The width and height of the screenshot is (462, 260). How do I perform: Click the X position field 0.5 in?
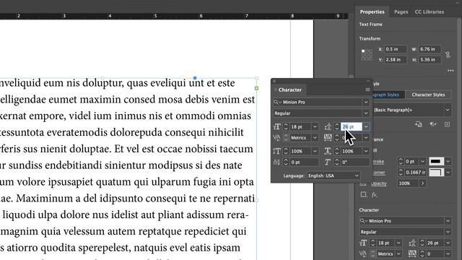point(396,49)
